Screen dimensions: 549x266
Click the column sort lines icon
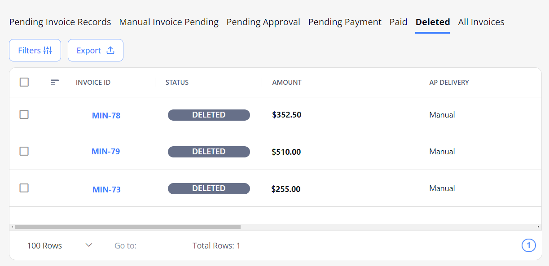pos(55,83)
